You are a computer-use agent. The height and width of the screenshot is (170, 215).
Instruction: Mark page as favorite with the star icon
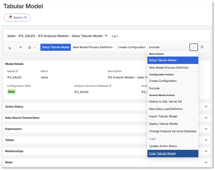click(202, 47)
